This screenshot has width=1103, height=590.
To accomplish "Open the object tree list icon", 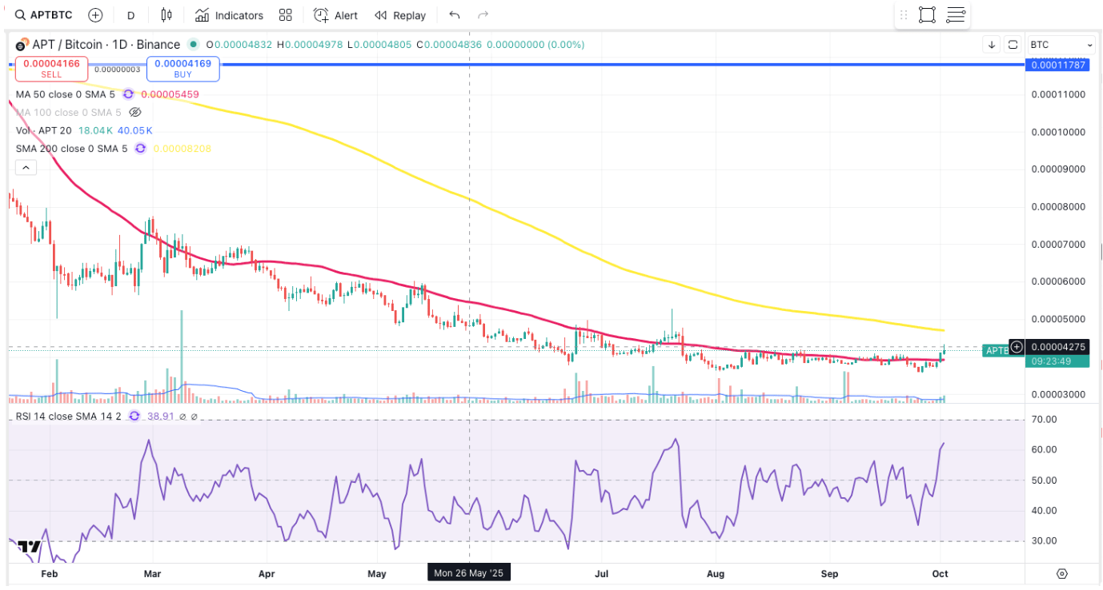I will tap(956, 15).
